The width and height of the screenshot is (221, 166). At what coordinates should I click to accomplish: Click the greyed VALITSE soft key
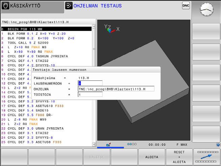[x=97, y=157]
